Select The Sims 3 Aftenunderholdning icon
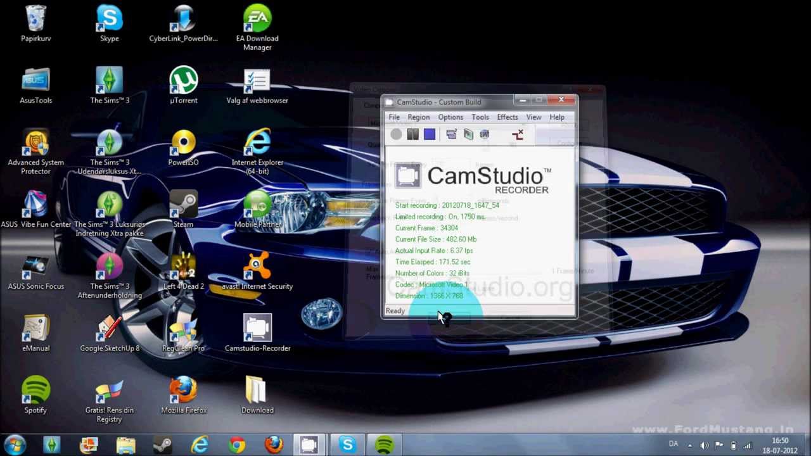This screenshot has height=456, width=811. [x=110, y=276]
